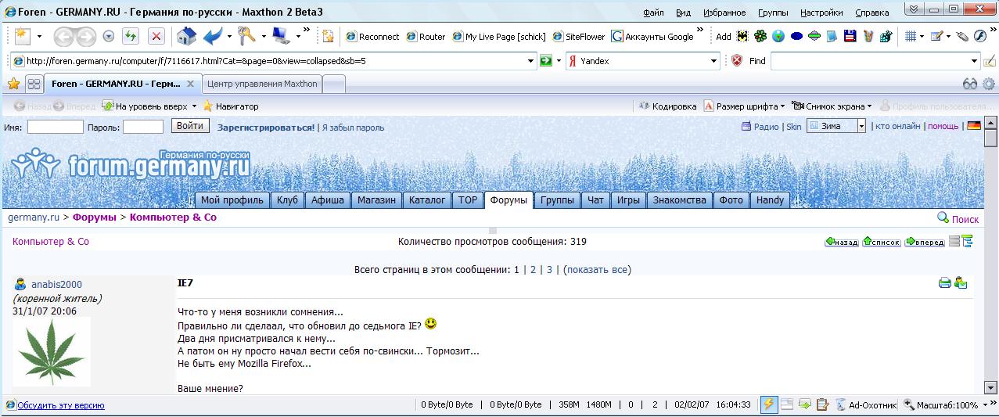Click the Зарегистрироваться! link

266,127
